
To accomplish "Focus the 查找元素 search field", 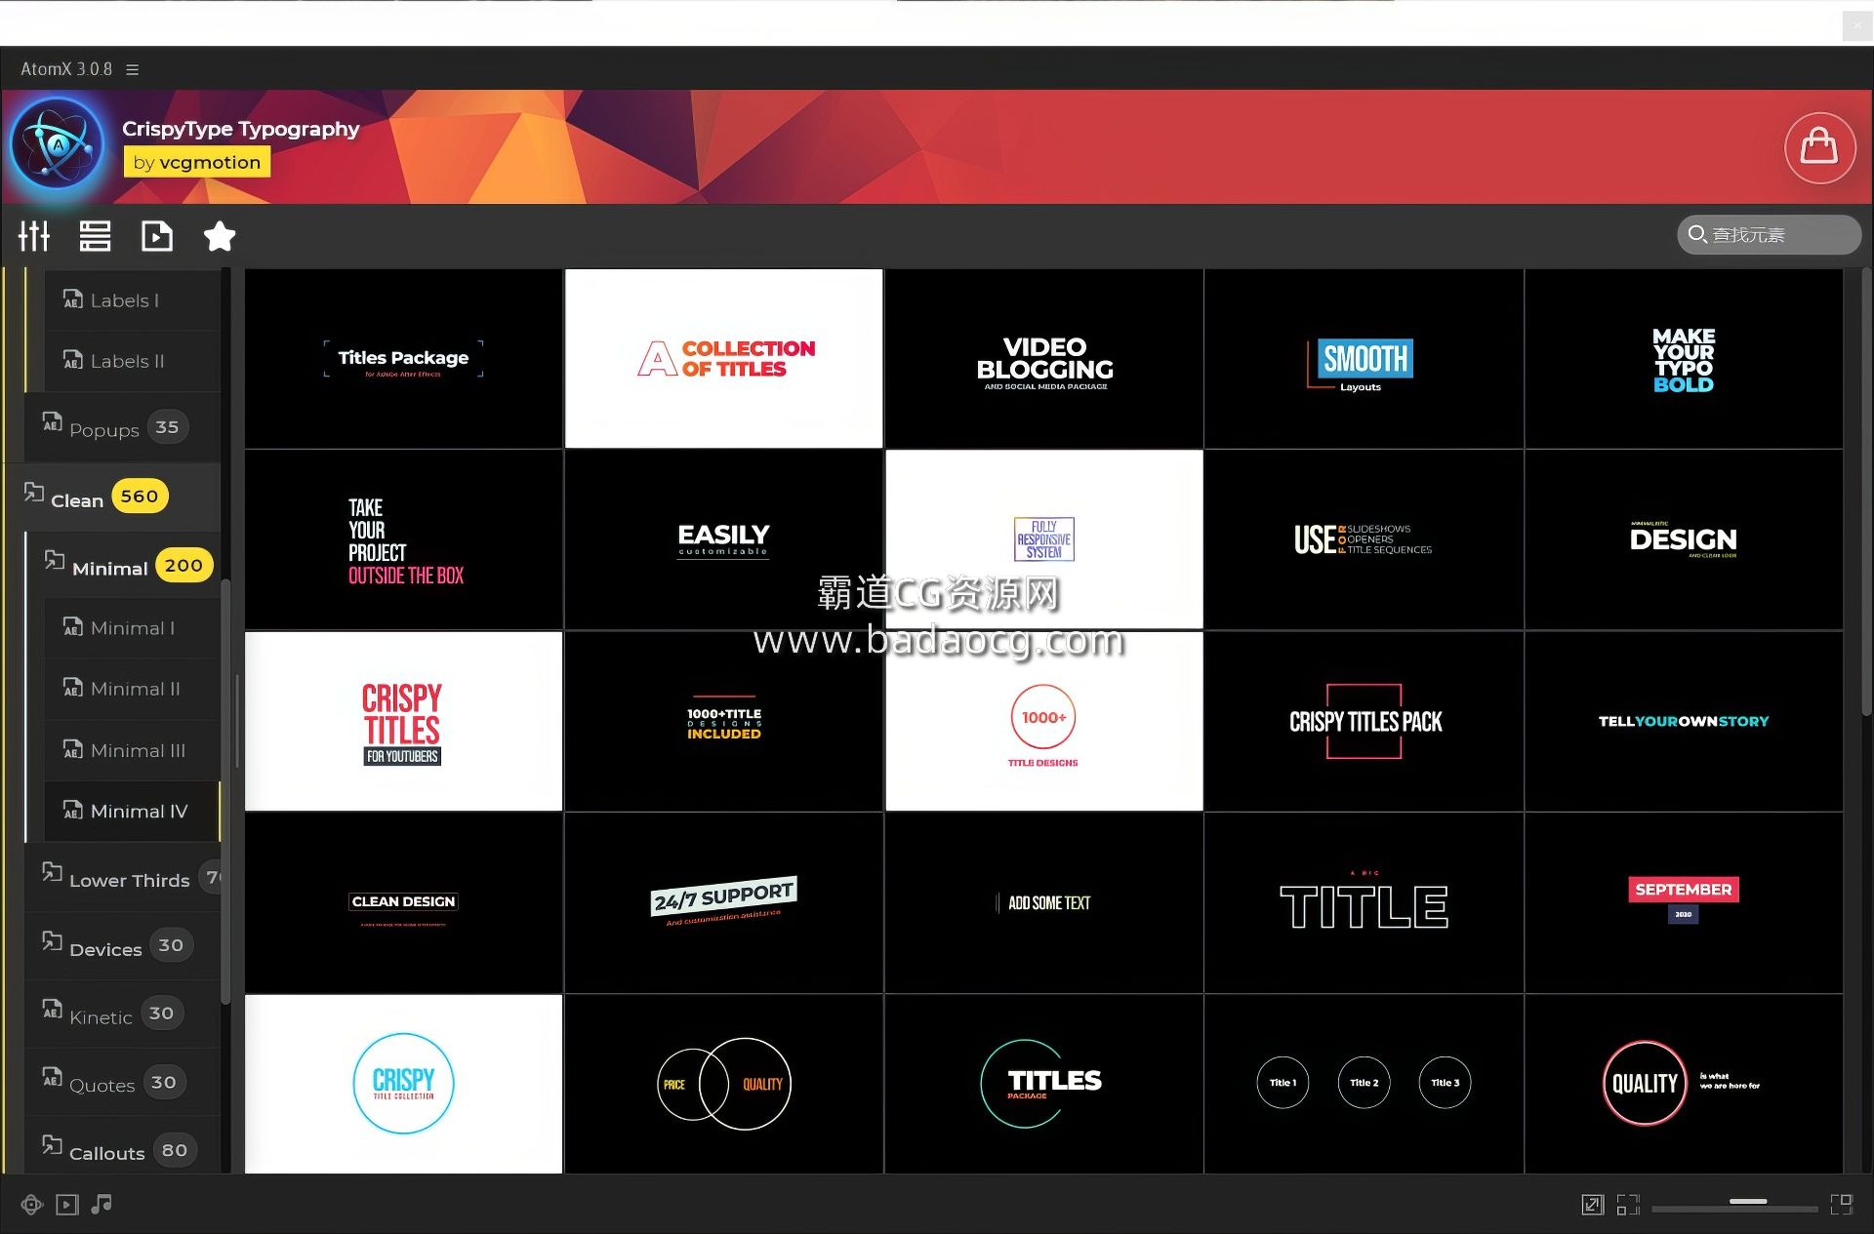I will pyautogui.click(x=1769, y=235).
